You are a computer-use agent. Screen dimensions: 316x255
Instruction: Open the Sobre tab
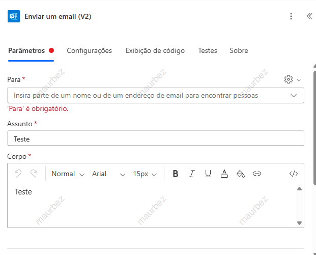tap(239, 50)
